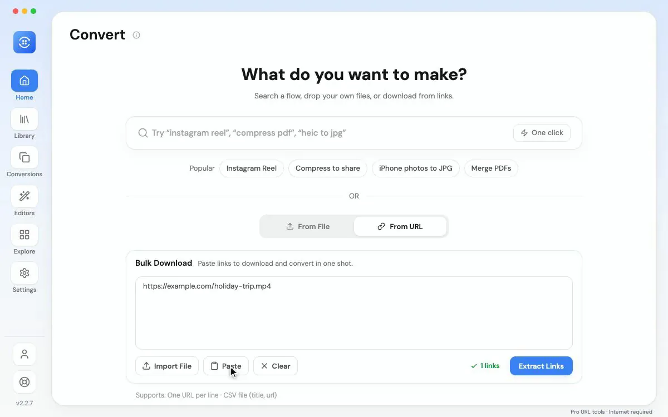Click the 1 links counter
The height and width of the screenshot is (417, 668).
click(485, 366)
